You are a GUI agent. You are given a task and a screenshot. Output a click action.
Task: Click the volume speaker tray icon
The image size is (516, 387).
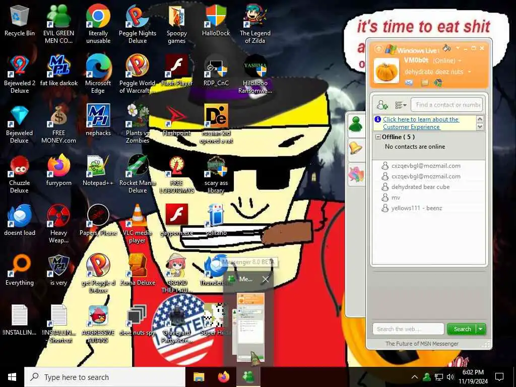click(450, 377)
